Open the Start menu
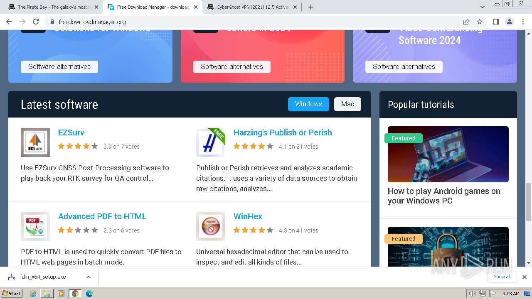 [x=12, y=294]
